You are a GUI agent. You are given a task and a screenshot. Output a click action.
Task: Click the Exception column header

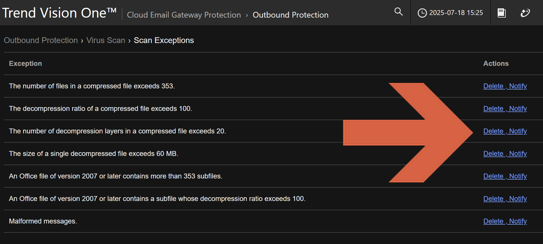(25, 64)
